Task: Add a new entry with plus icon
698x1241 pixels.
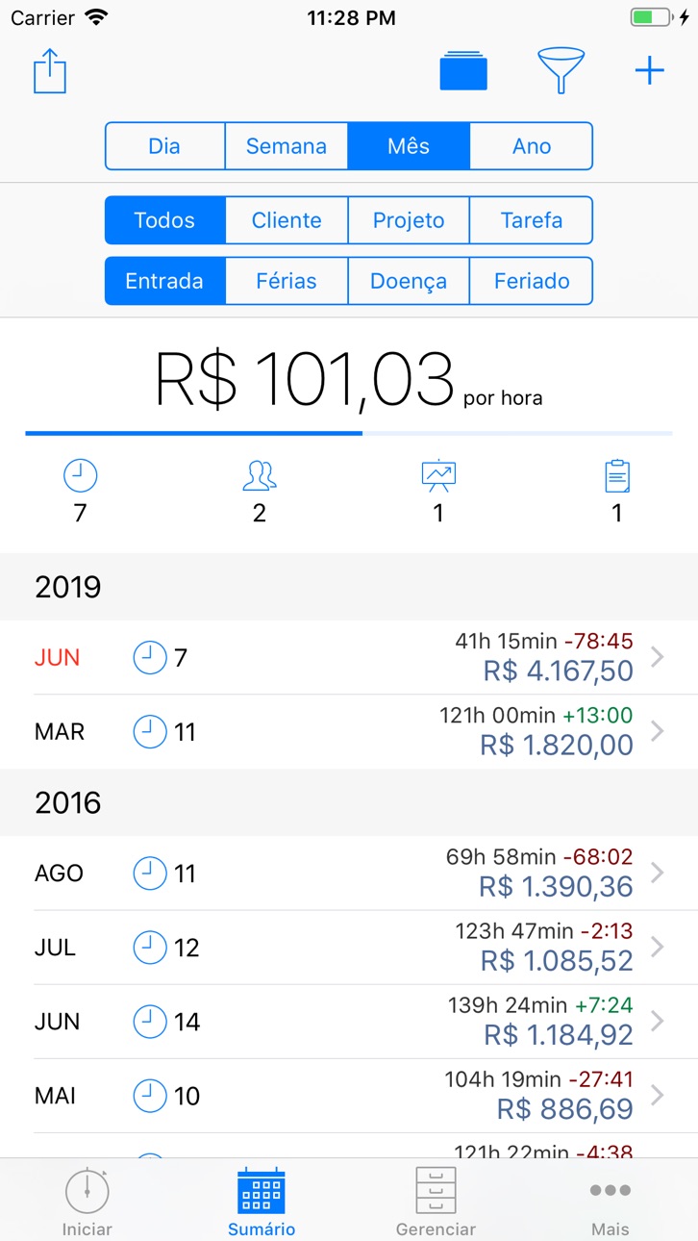Action: 650,71
